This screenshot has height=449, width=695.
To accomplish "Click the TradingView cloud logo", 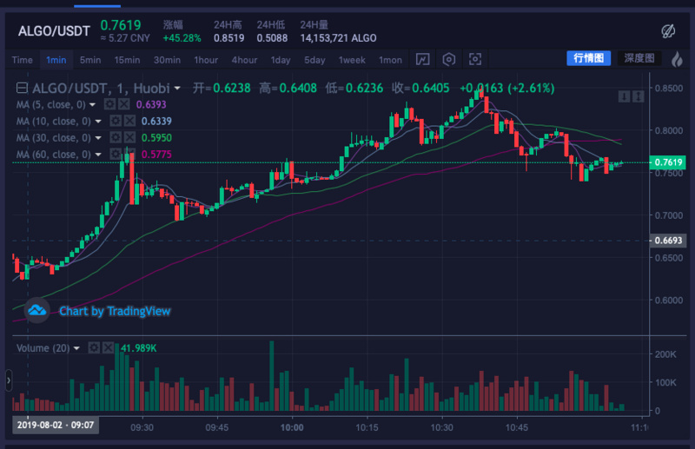I will [x=37, y=311].
